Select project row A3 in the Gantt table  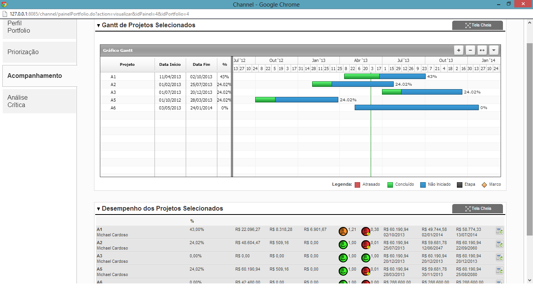tap(166, 92)
